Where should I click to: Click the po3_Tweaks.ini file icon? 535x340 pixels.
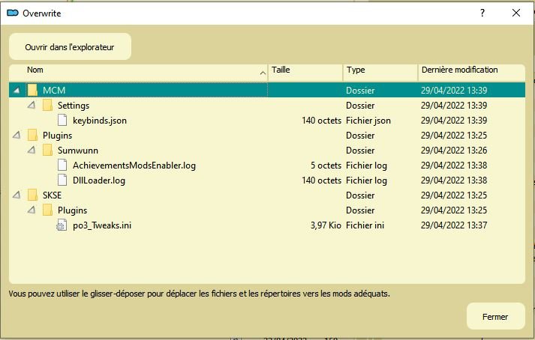(x=62, y=225)
